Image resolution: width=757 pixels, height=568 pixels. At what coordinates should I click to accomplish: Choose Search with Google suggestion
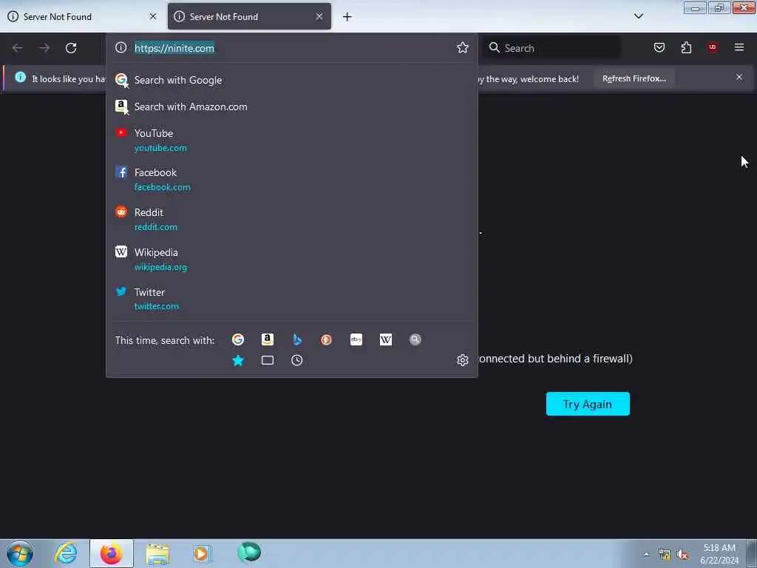tap(291, 80)
